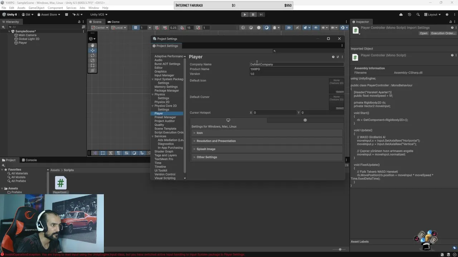
Task: Open the Undo History icon
Action: tap(409, 15)
